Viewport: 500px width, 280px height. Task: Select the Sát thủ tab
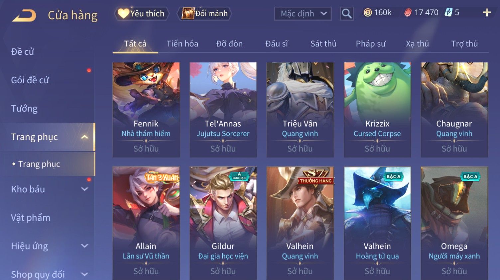tap(323, 43)
